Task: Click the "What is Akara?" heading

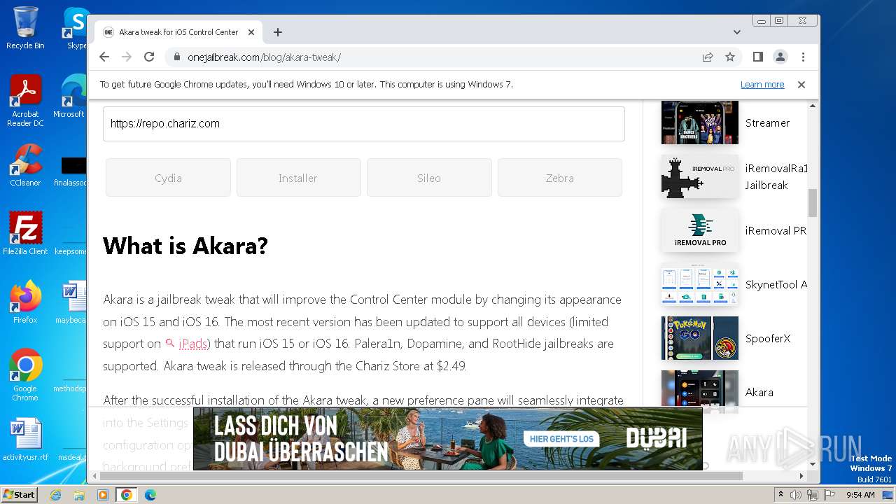Action: pos(185,246)
